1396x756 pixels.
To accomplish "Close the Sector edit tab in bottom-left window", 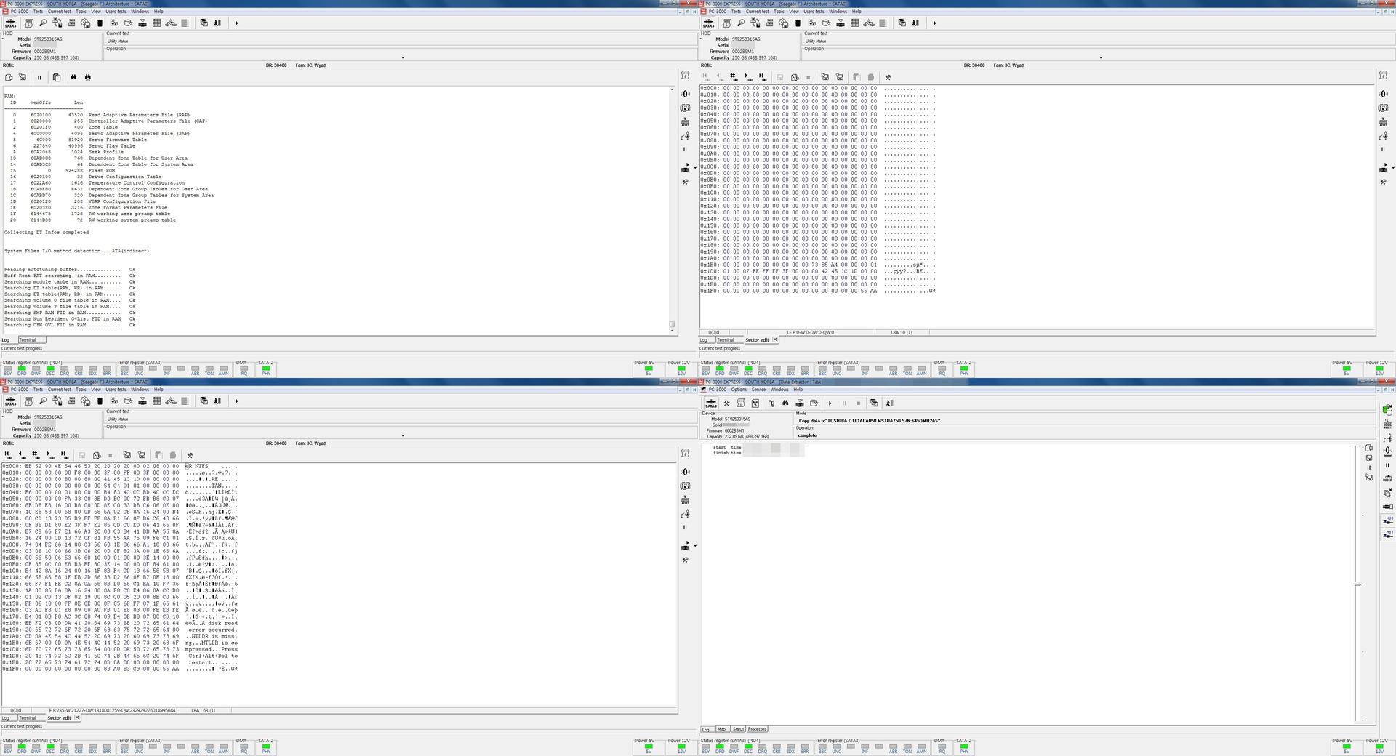I will point(77,717).
